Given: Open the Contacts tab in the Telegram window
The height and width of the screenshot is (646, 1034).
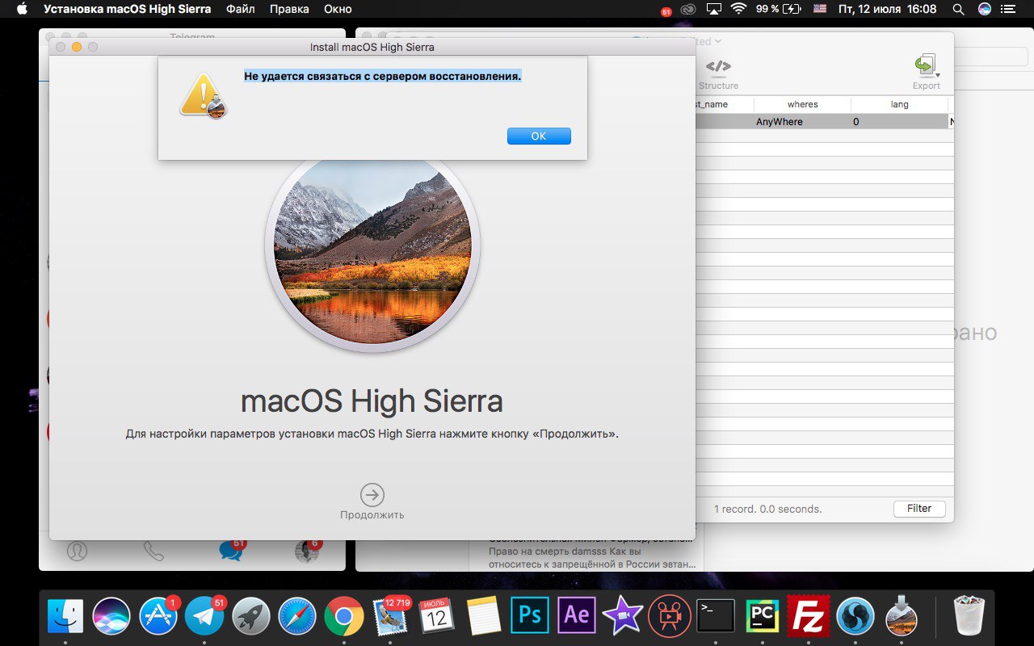Looking at the screenshot, I should (x=78, y=551).
